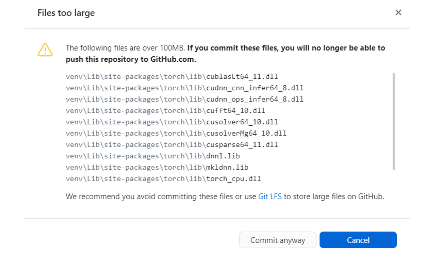Click the Files too large dialog title
Viewport: 425px width, 260px height.
[x=66, y=13]
